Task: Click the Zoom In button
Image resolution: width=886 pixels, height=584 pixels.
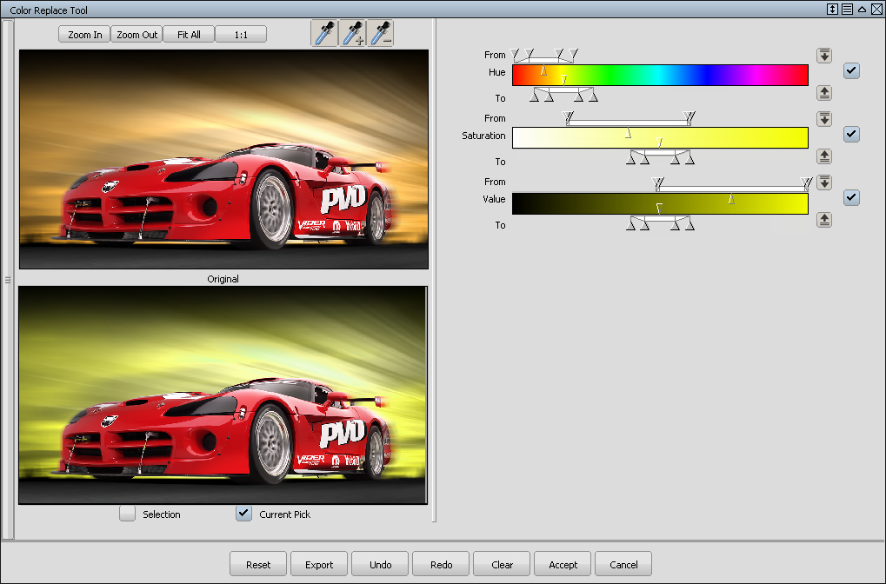Action: [x=84, y=35]
